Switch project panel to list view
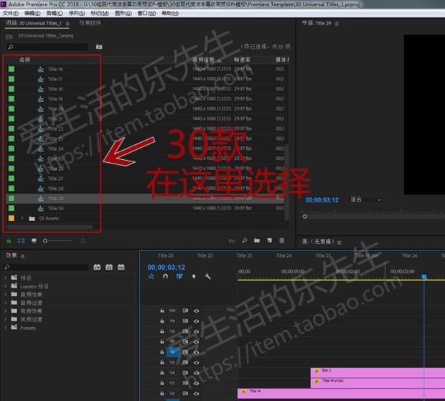Screen dimensions: 445x401 pyautogui.click(x=22, y=241)
